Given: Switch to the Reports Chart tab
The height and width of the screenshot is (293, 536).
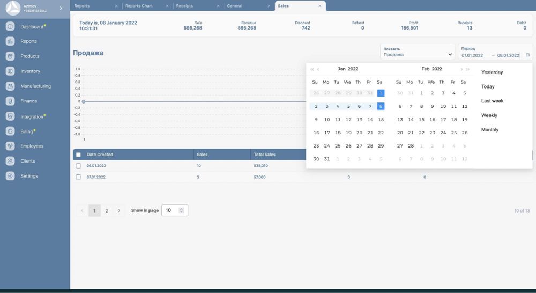Looking at the screenshot, I should point(139,6).
